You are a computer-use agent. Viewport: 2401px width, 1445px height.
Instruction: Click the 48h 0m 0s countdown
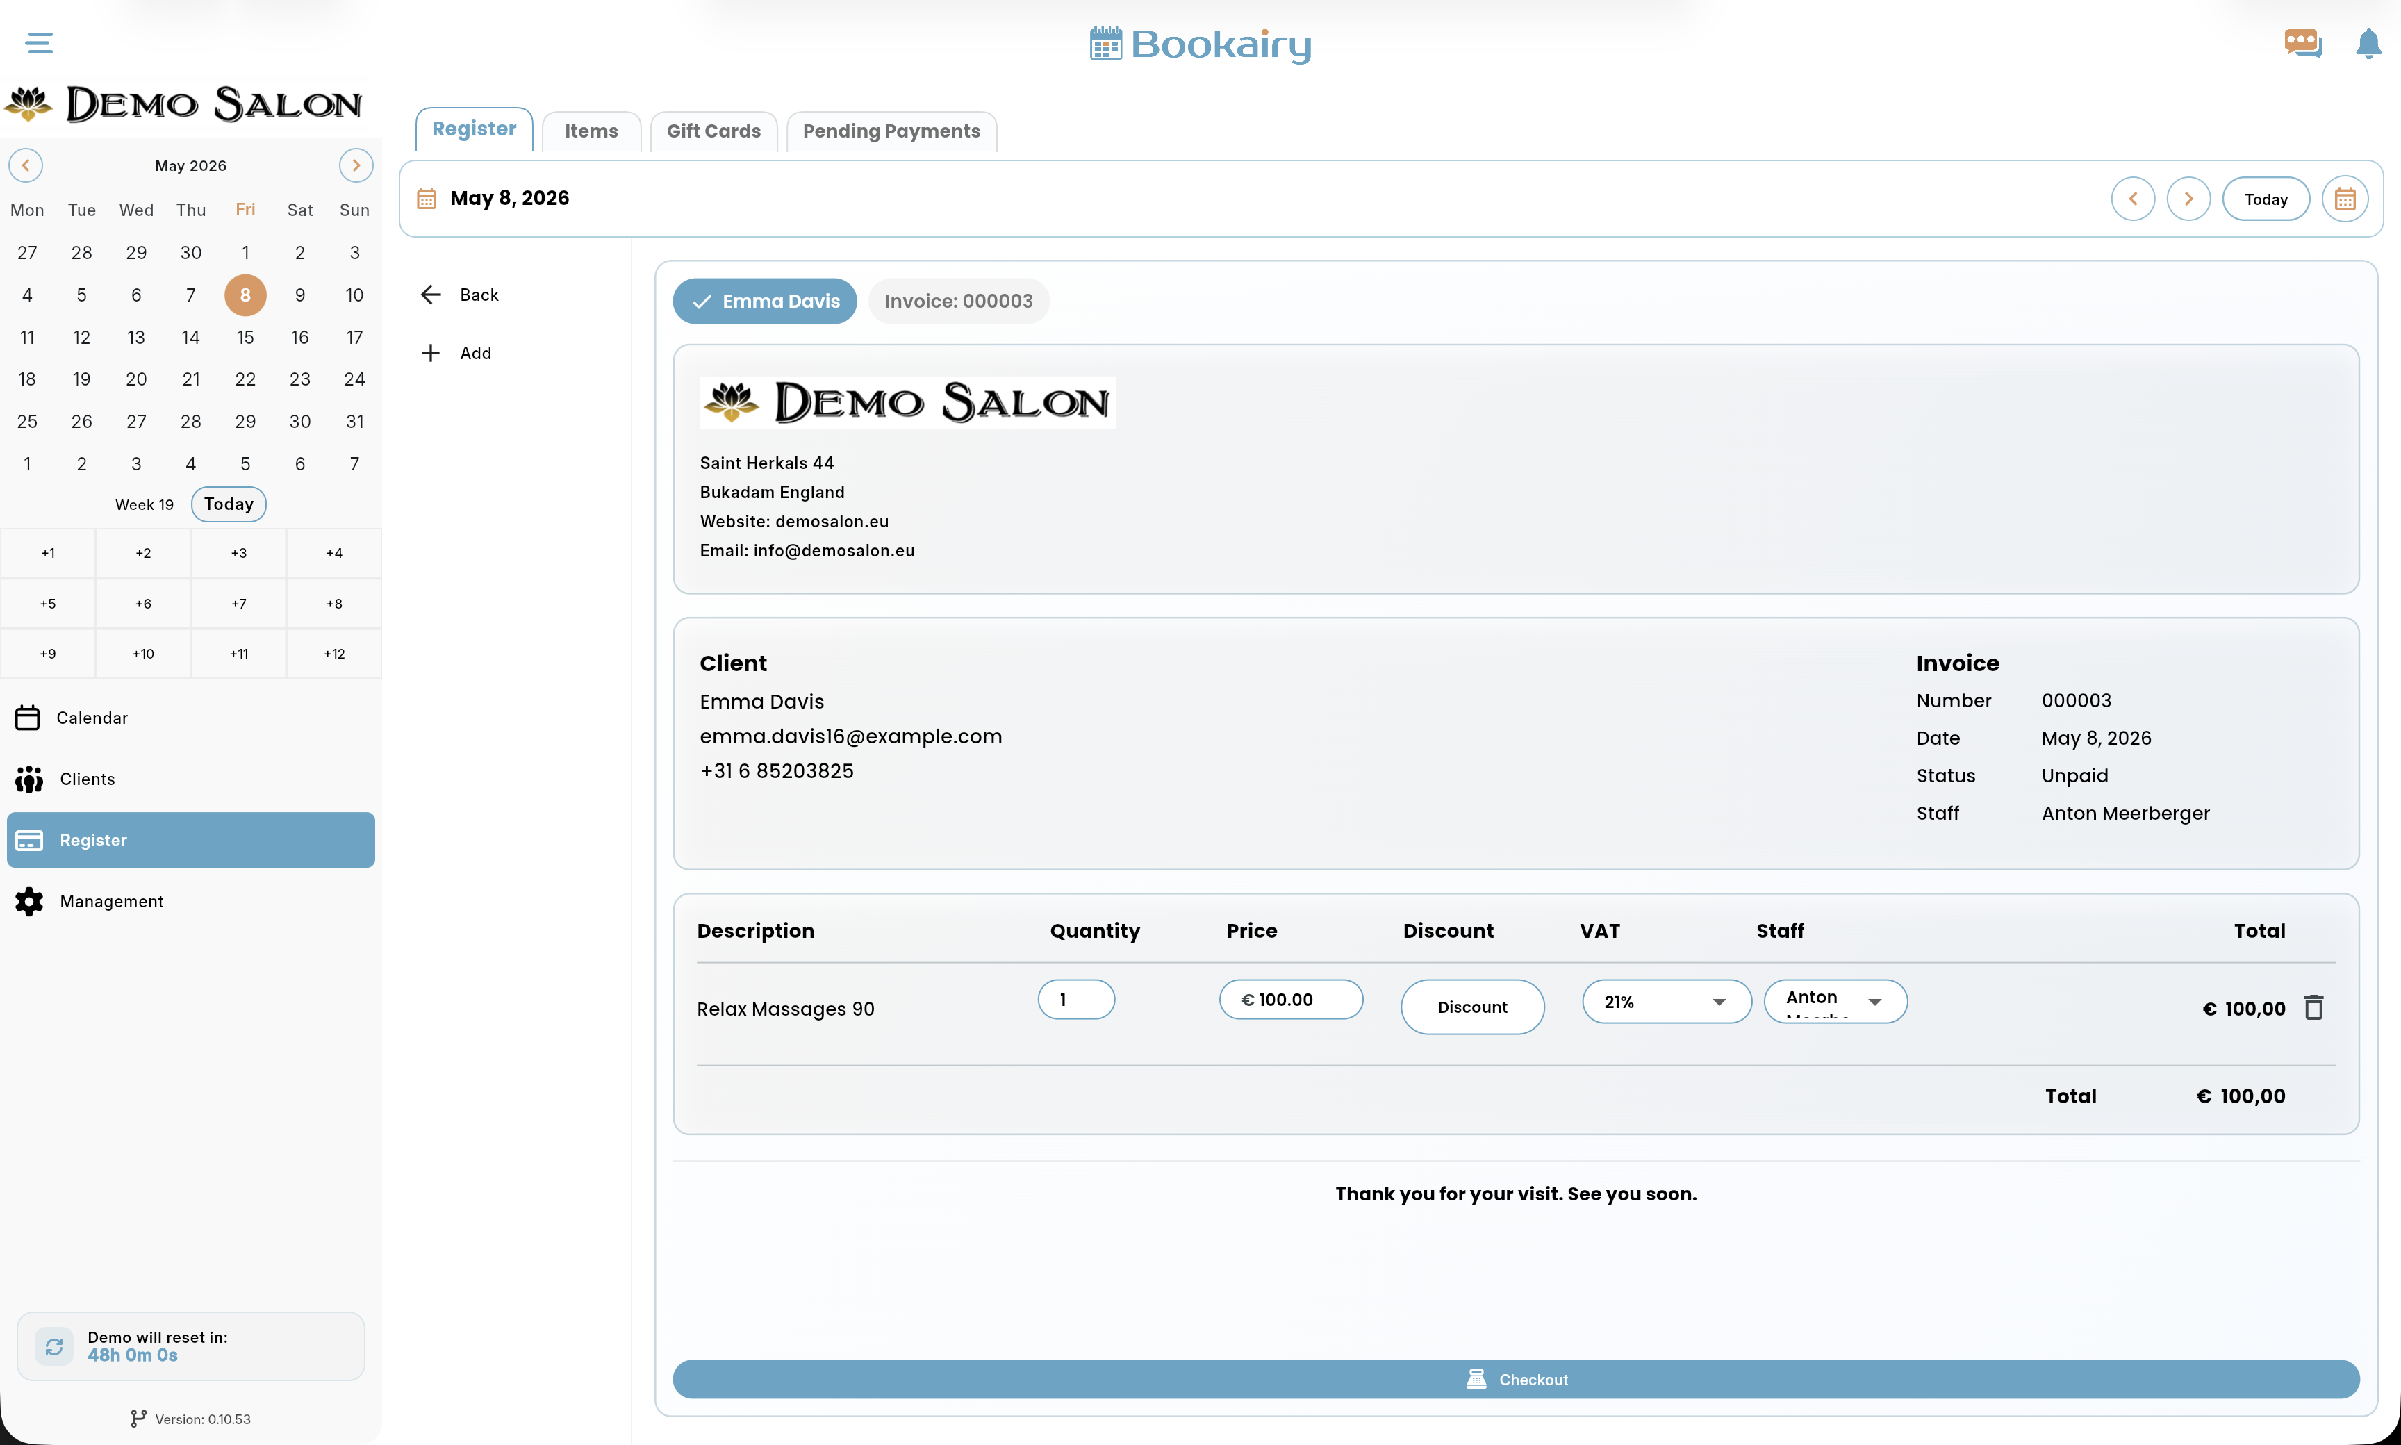pos(133,1355)
